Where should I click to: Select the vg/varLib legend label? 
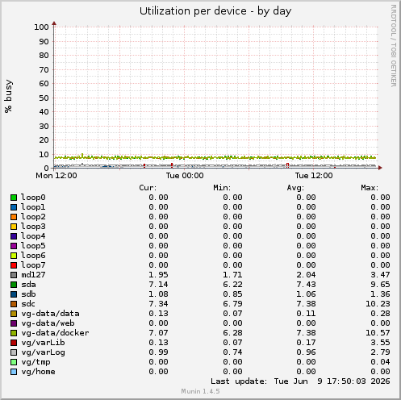(x=43, y=343)
